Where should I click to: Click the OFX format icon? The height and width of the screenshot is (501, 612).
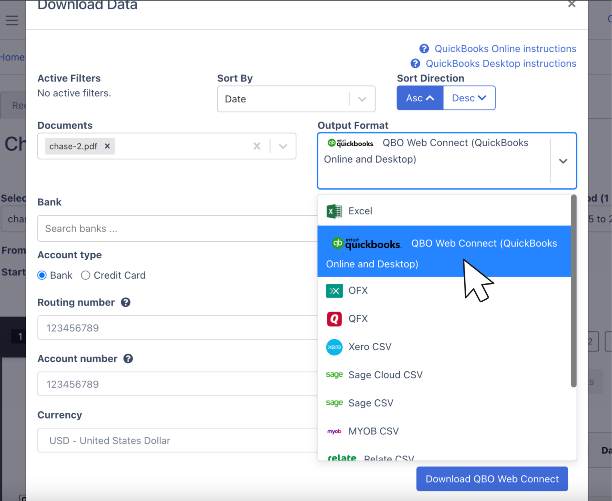click(334, 291)
